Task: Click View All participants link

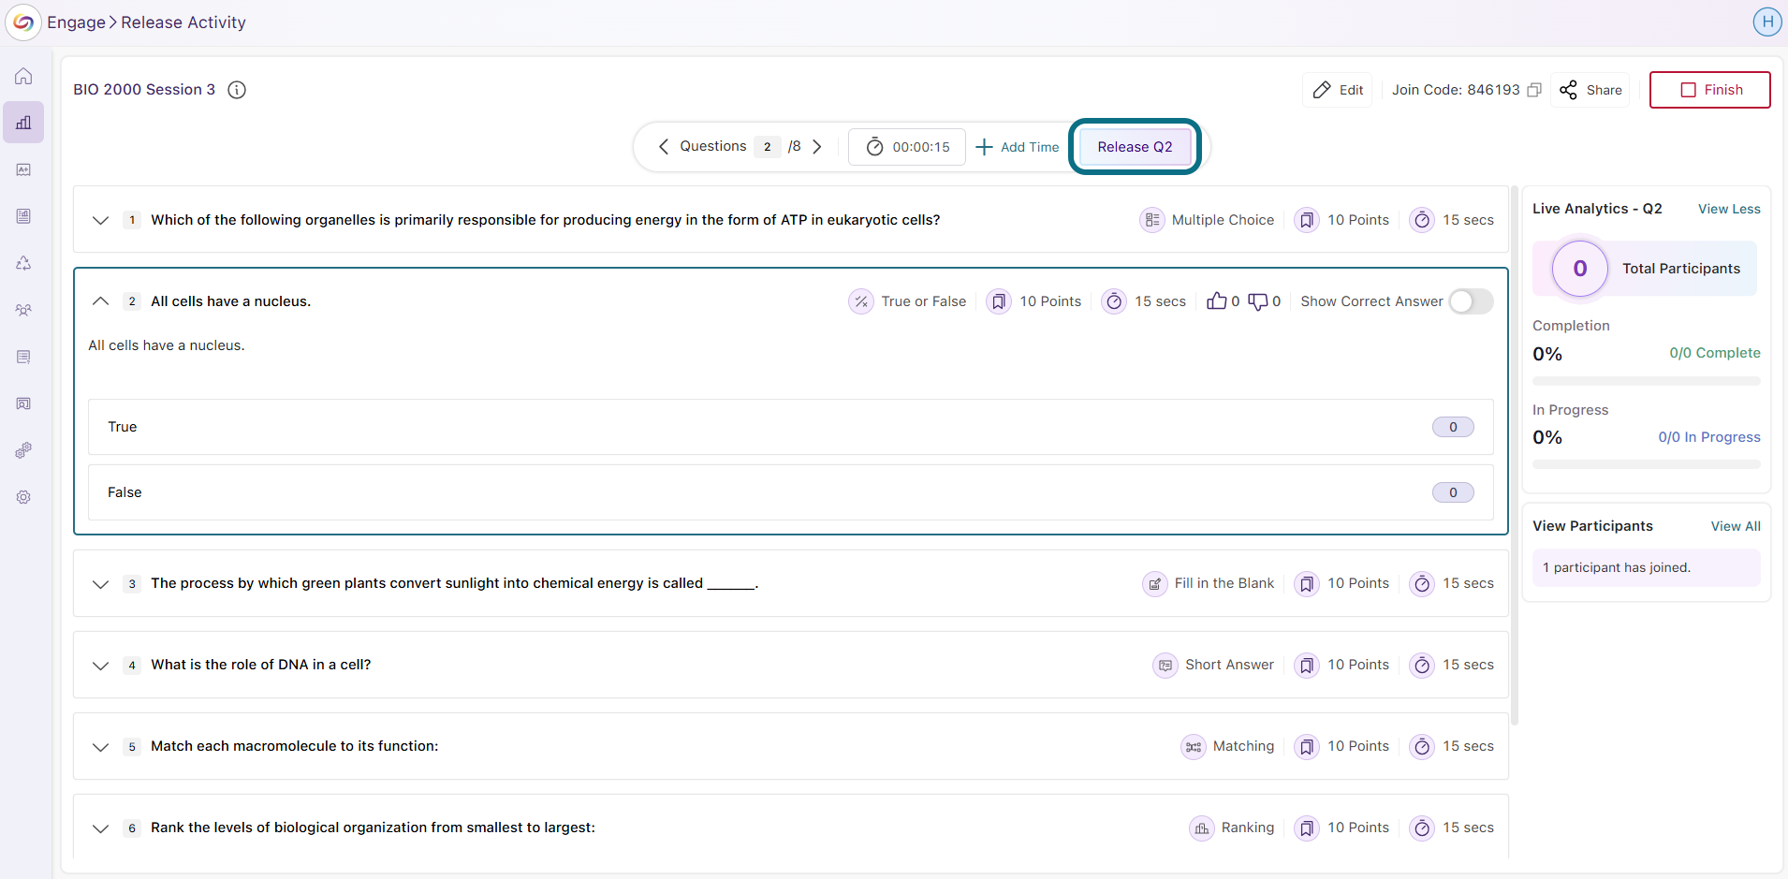Action: (1736, 526)
